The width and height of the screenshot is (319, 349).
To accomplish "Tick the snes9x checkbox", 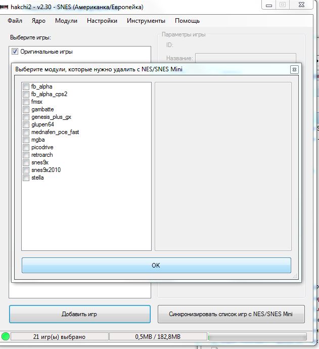I will point(26,162).
